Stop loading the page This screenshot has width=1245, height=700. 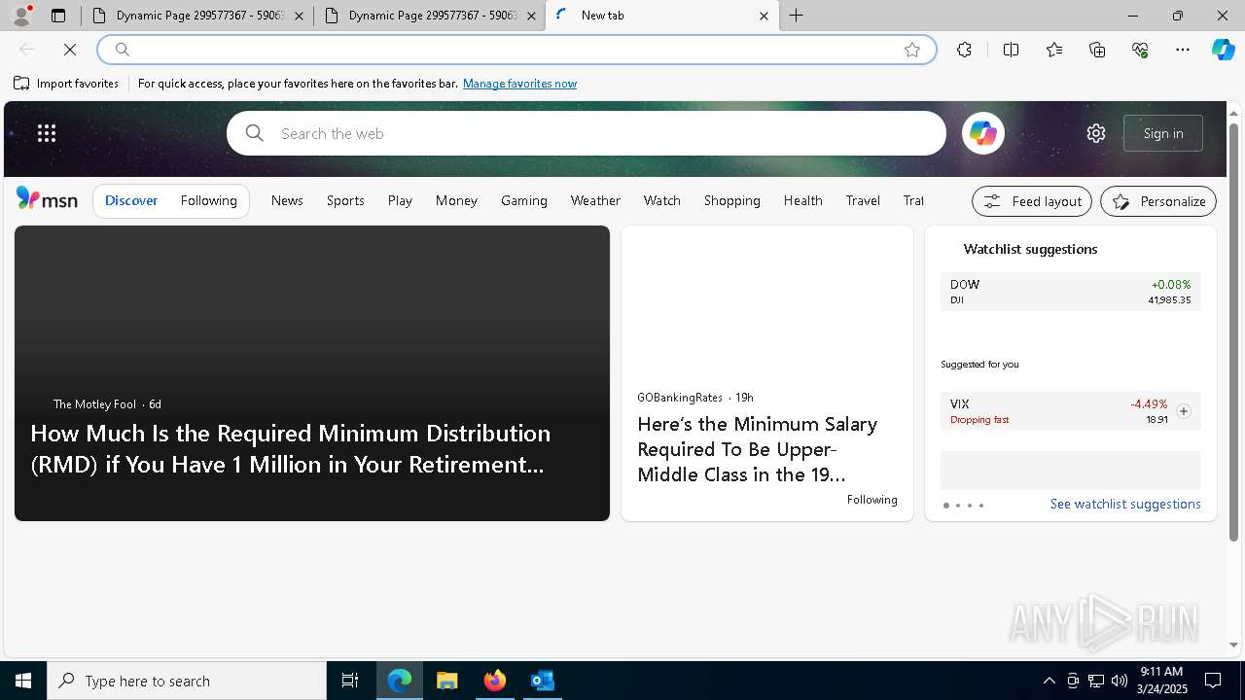pos(70,50)
